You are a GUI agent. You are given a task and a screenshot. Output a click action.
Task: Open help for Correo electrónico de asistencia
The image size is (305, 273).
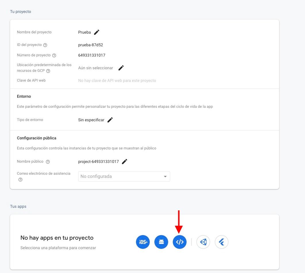click(x=20, y=180)
